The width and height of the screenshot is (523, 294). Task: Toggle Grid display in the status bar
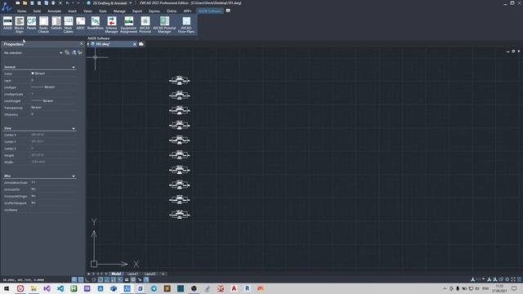(x=81, y=279)
